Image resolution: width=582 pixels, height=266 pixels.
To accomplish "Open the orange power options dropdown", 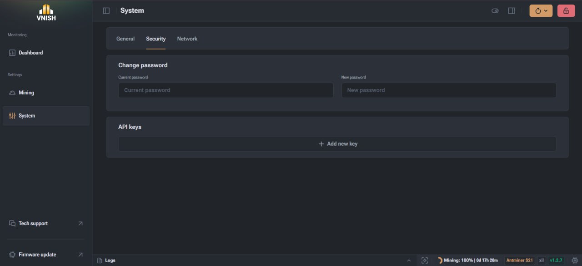I will coord(541,11).
